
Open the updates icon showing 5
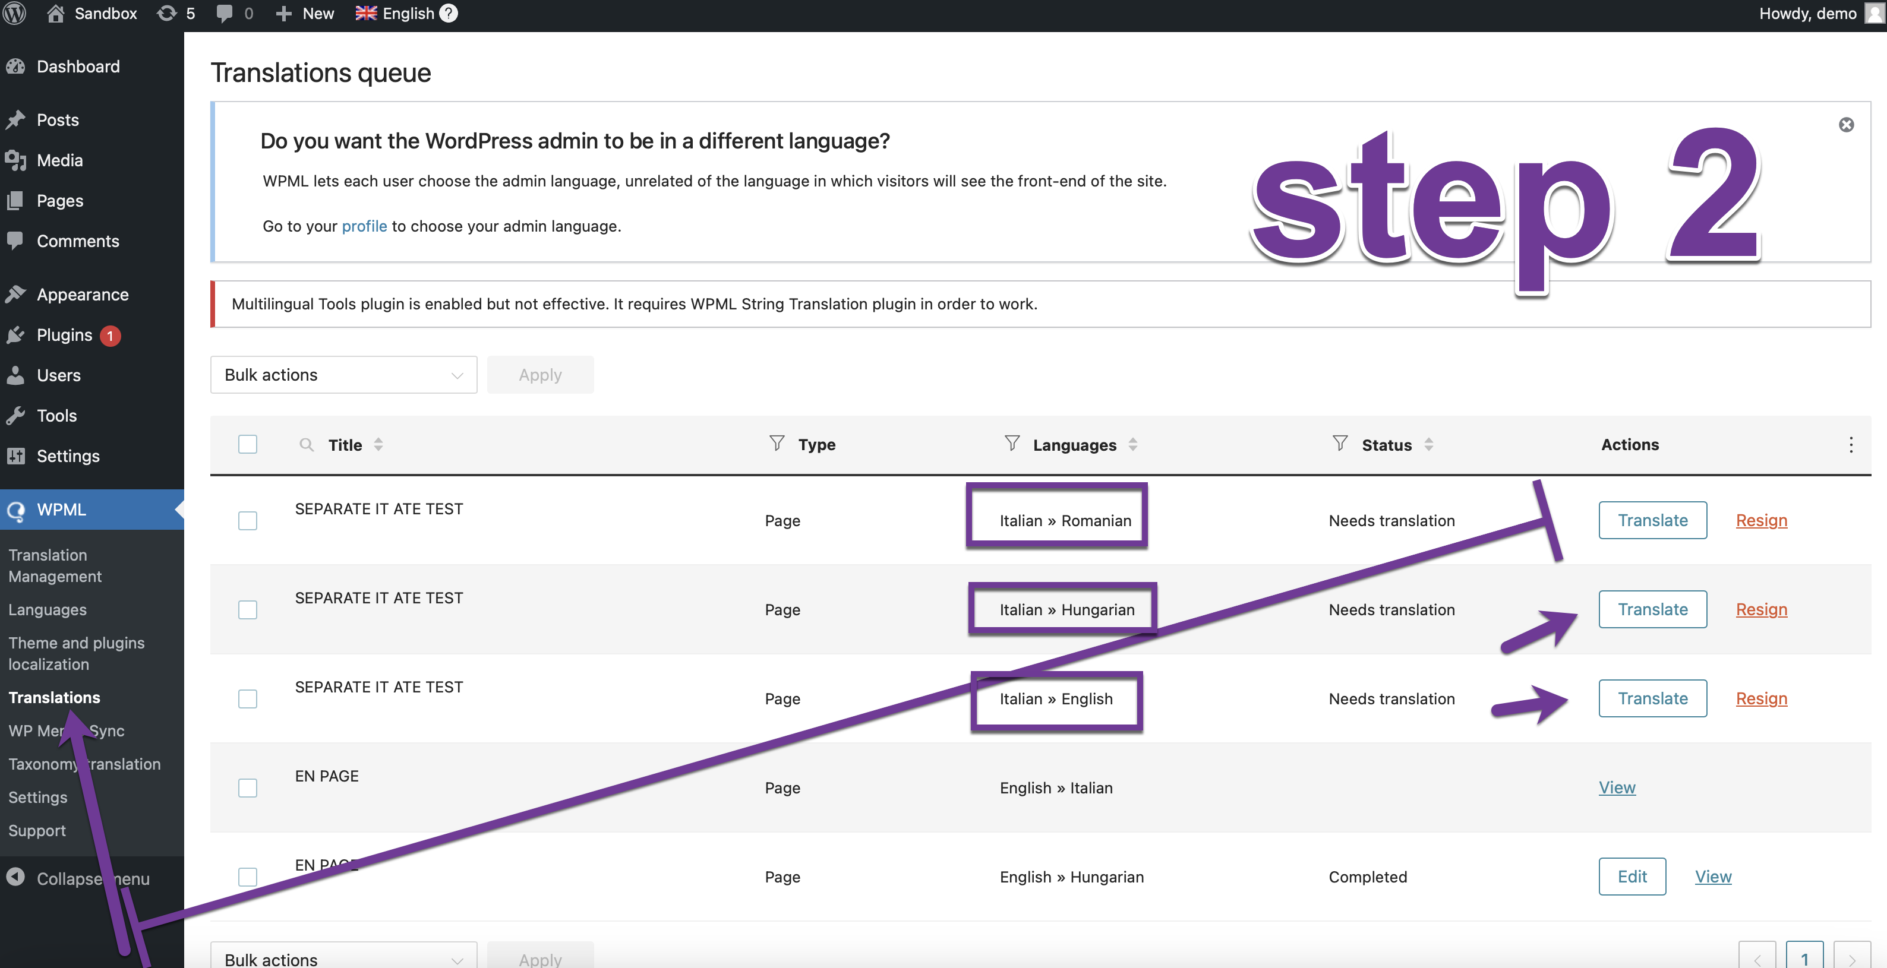tap(167, 13)
